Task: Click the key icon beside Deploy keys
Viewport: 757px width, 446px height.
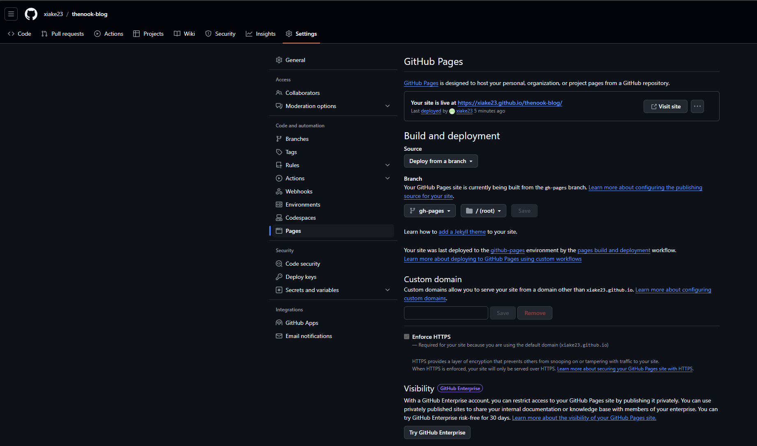Action: (279, 277)
